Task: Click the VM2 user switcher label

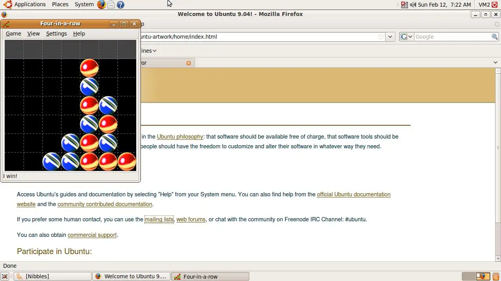Action: point(484,5)
